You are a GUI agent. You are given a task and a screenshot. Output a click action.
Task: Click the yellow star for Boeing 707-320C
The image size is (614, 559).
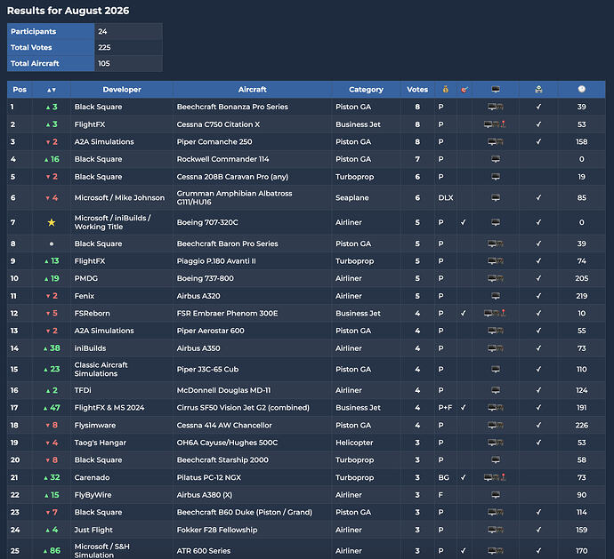pyautogui.click(x=52, y=222)
